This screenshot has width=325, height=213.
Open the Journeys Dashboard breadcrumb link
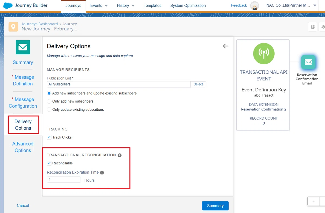tap(40, 24)
